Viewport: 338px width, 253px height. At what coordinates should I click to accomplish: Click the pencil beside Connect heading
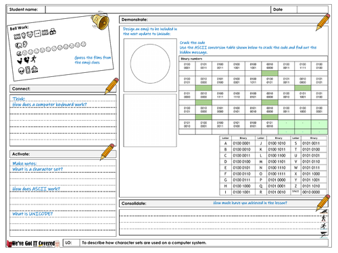[112, 86]
